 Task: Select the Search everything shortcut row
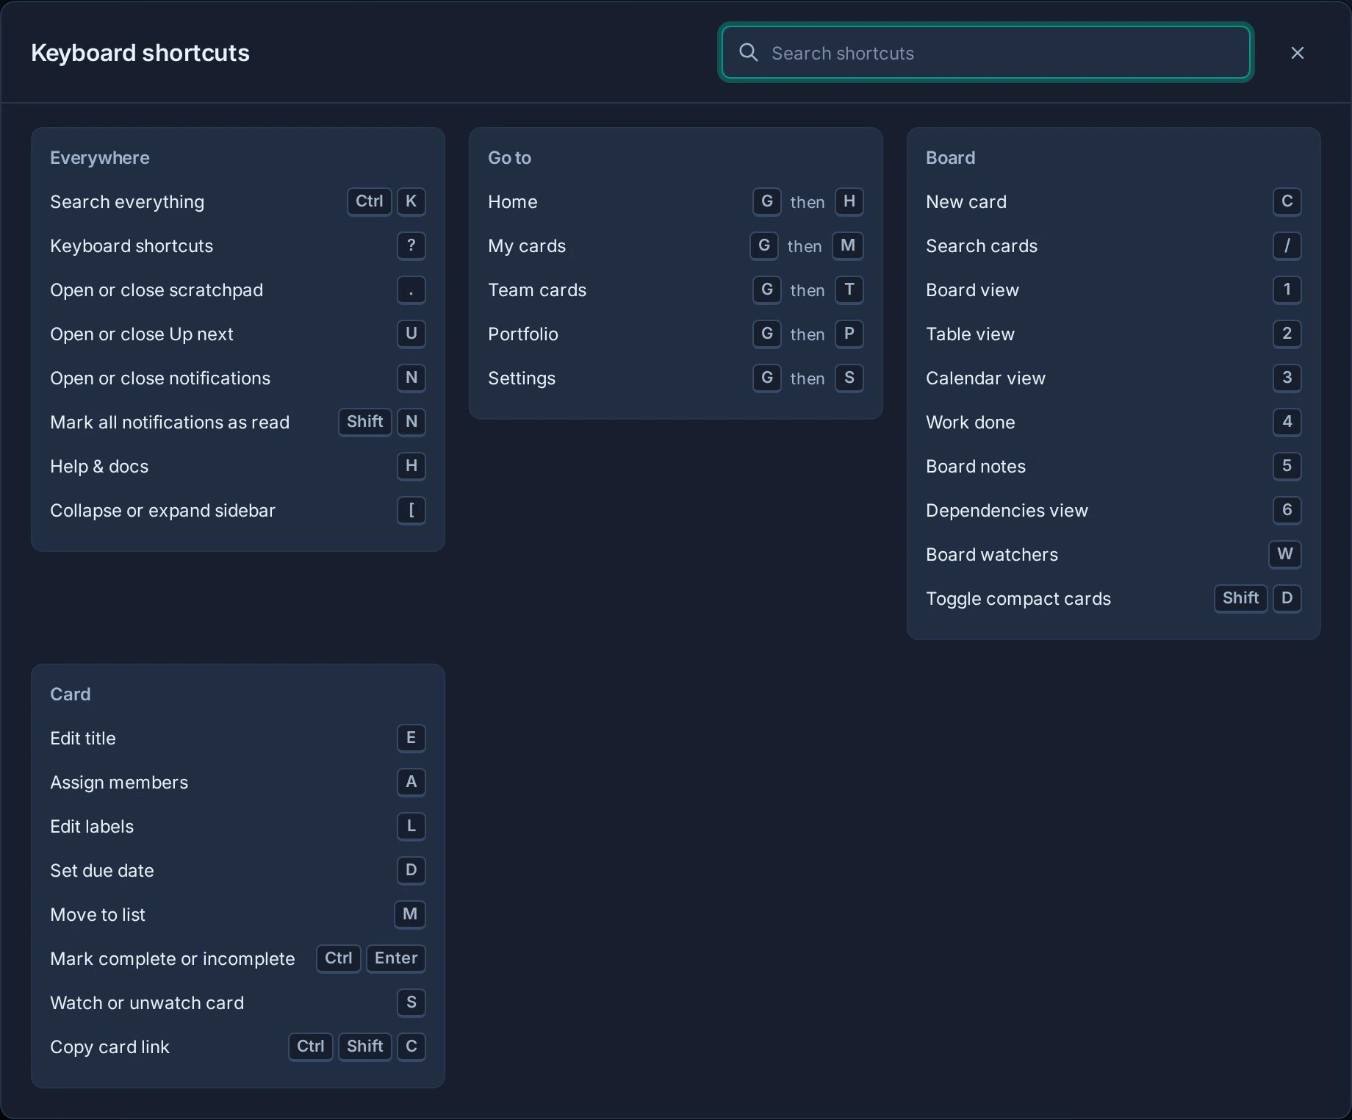click(238, 201)
